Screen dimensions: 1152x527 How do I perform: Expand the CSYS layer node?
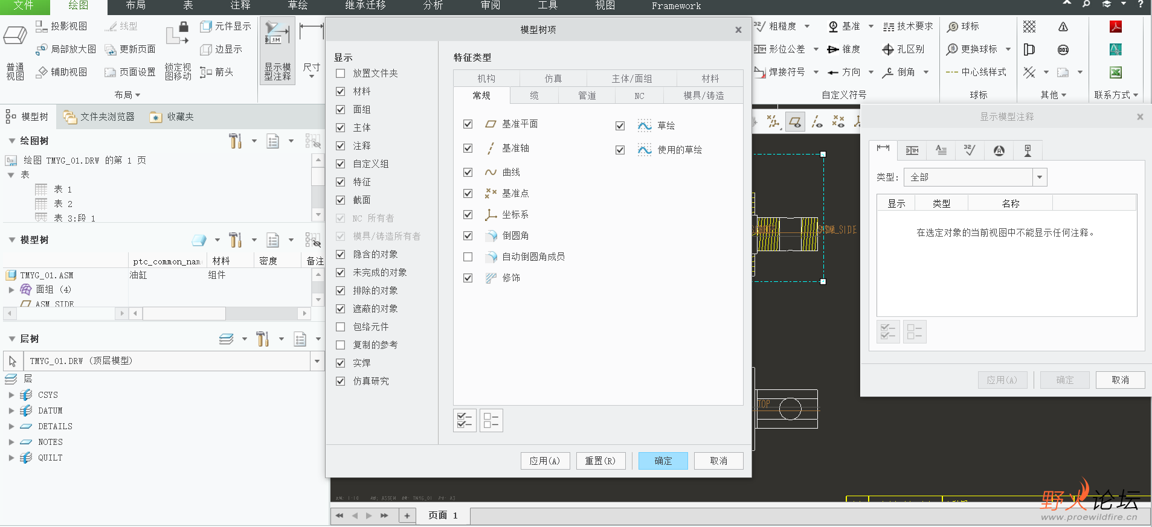pyautogui.click(x=11, y=395)
